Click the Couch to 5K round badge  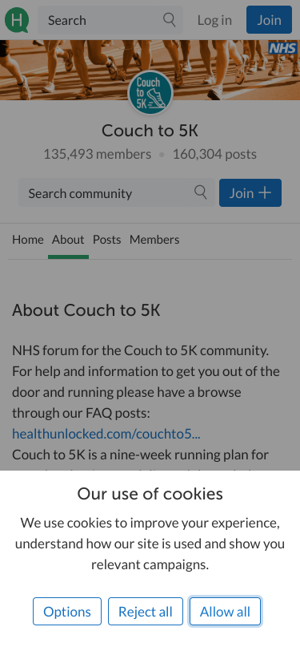coord(150,93)
